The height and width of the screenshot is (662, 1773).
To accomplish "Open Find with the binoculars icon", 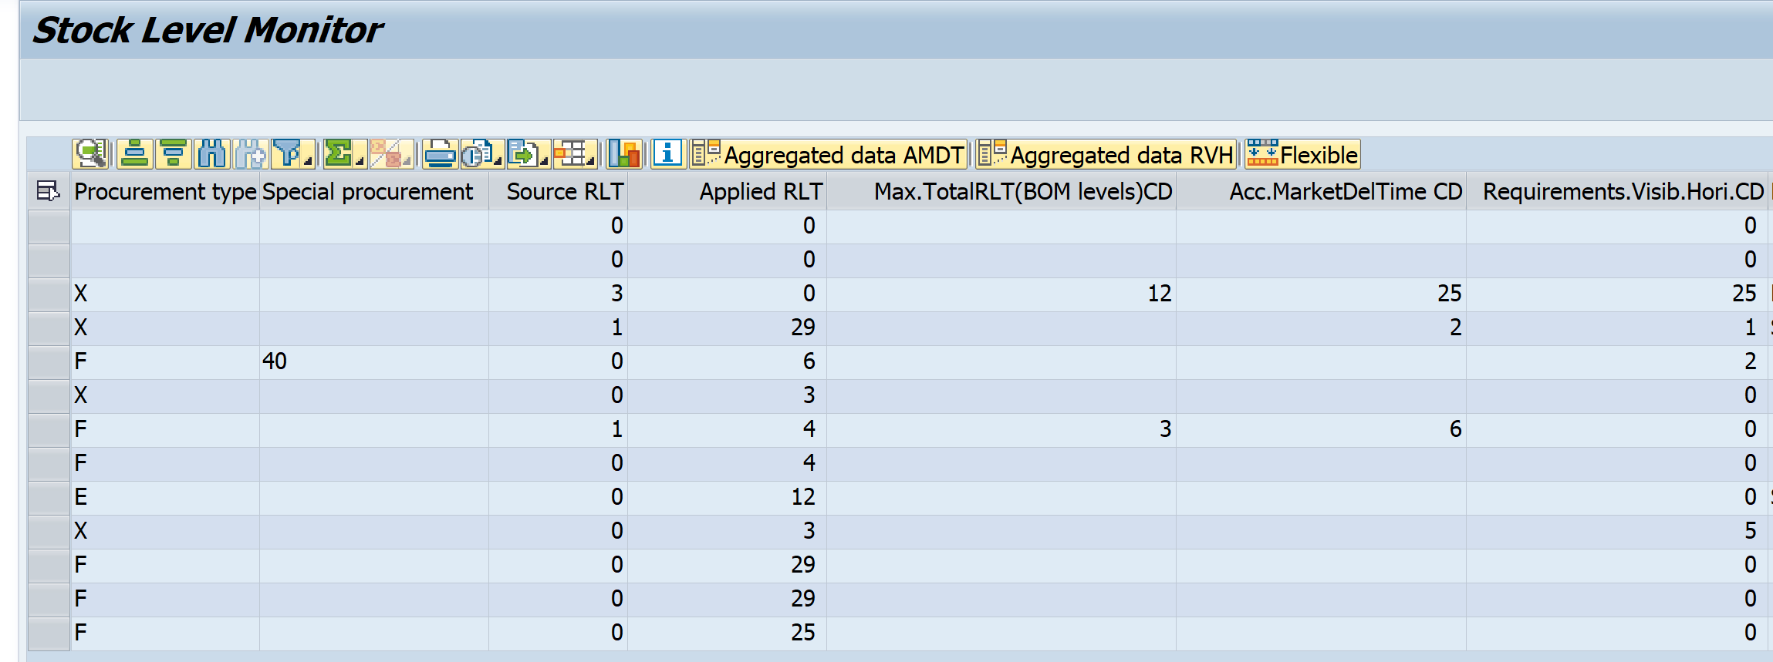I will [211, 154].
